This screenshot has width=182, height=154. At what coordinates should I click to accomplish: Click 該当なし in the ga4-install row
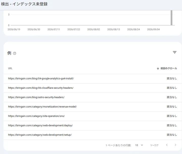pyautogui.click(x=172, y=78)
